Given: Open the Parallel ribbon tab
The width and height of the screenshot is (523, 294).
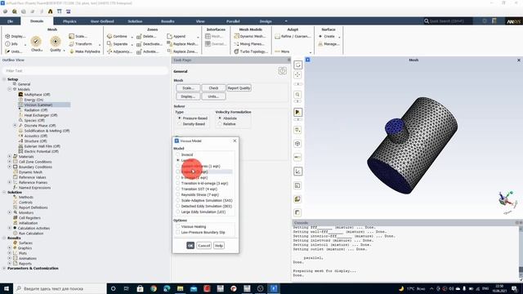Looking at the screenshot, I should [233, 21].
